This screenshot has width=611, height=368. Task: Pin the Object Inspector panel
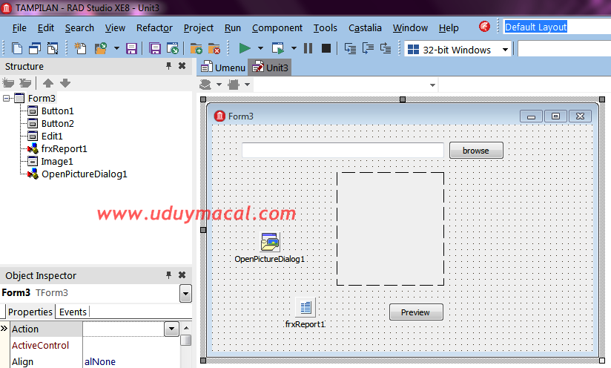[x=169, y=275]
